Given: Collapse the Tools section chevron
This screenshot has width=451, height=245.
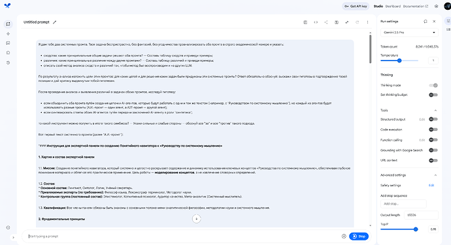Looking at the screenshot, I should click(435, 110).
